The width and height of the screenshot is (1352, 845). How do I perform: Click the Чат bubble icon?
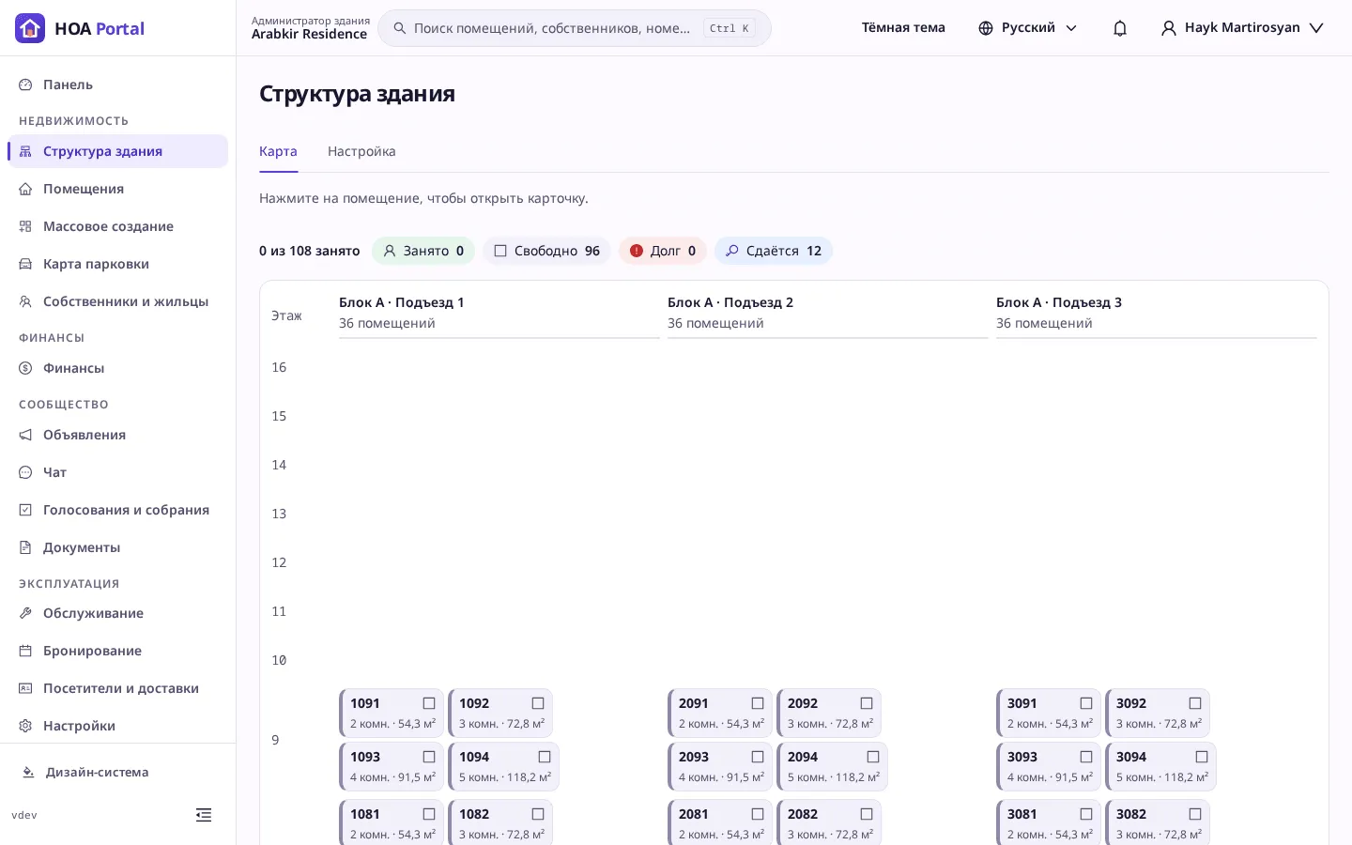(25, 472)
